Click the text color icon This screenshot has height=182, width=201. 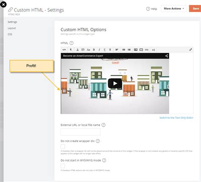point(78,50)
